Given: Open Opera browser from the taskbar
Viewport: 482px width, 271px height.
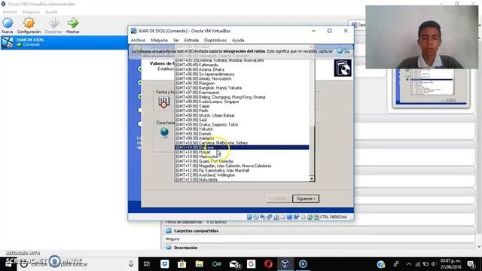Looking at the screenshot, I should (x=268, y=264).
